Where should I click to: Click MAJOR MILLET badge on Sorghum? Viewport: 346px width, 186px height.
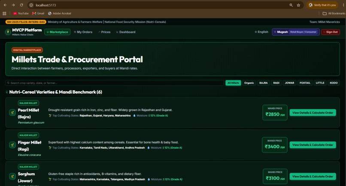pos(28,167)
